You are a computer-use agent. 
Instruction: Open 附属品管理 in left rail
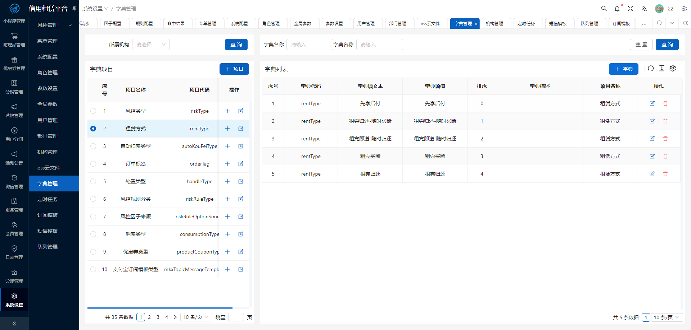coord(14,40)
